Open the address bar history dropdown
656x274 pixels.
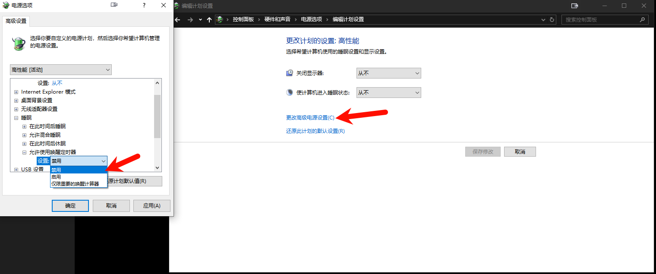click(543, 19)
